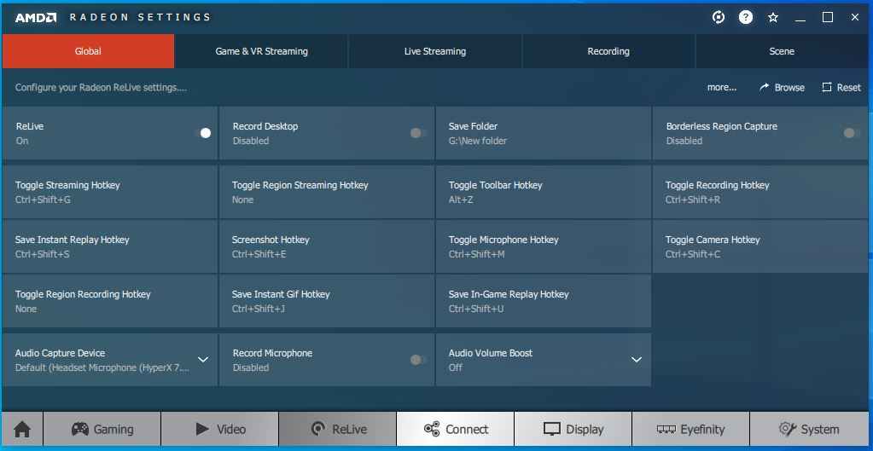
Task: Edit the Screenshot Hotkey tile
Action: tap(326, 246)
